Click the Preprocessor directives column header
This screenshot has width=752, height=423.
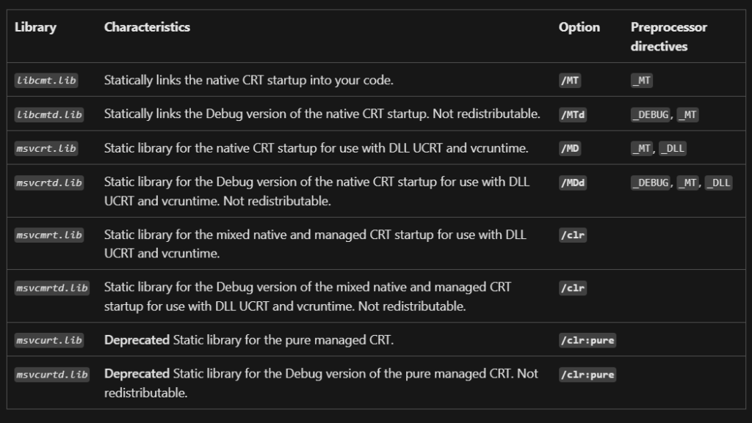pyautogui.click(x=668, y=37)
